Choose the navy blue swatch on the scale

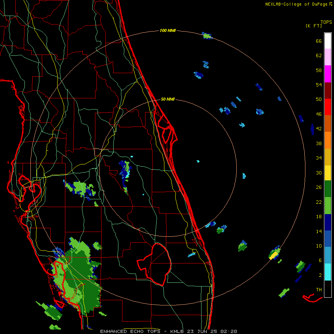tap(328, 222)
